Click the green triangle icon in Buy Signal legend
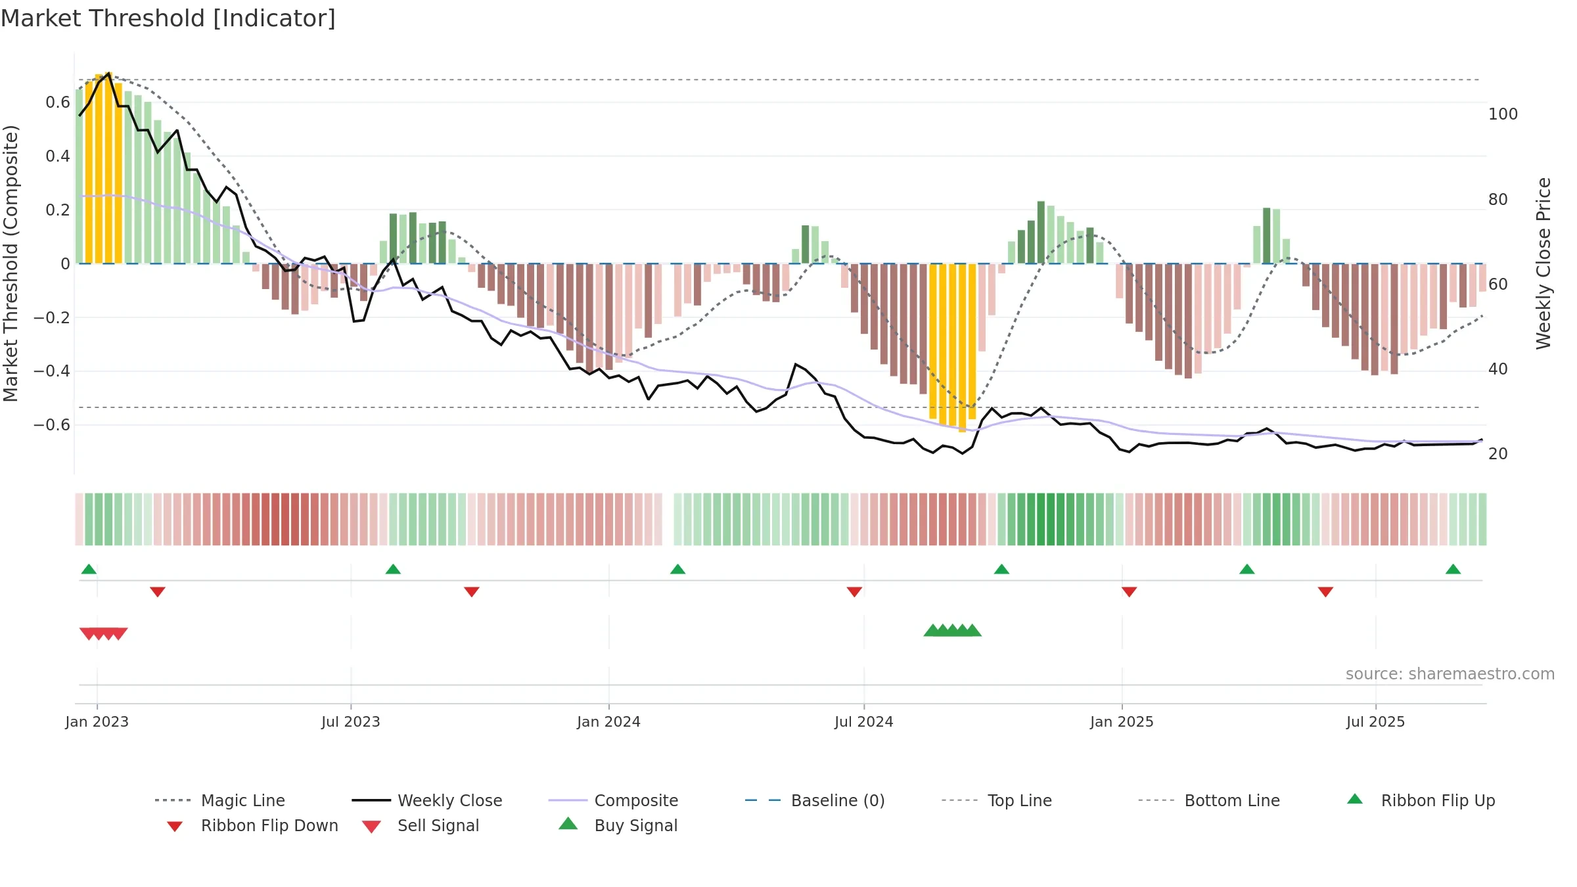The width and height of the screenshot is (1577, 887). [x=568, y=823]
